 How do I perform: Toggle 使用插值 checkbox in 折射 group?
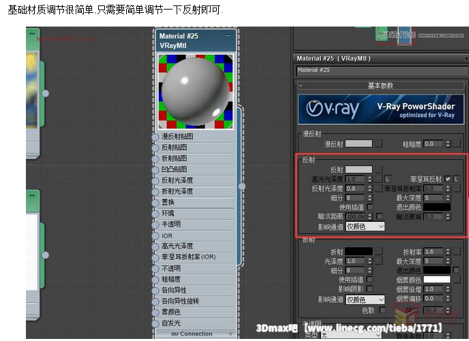click(370, 280)
